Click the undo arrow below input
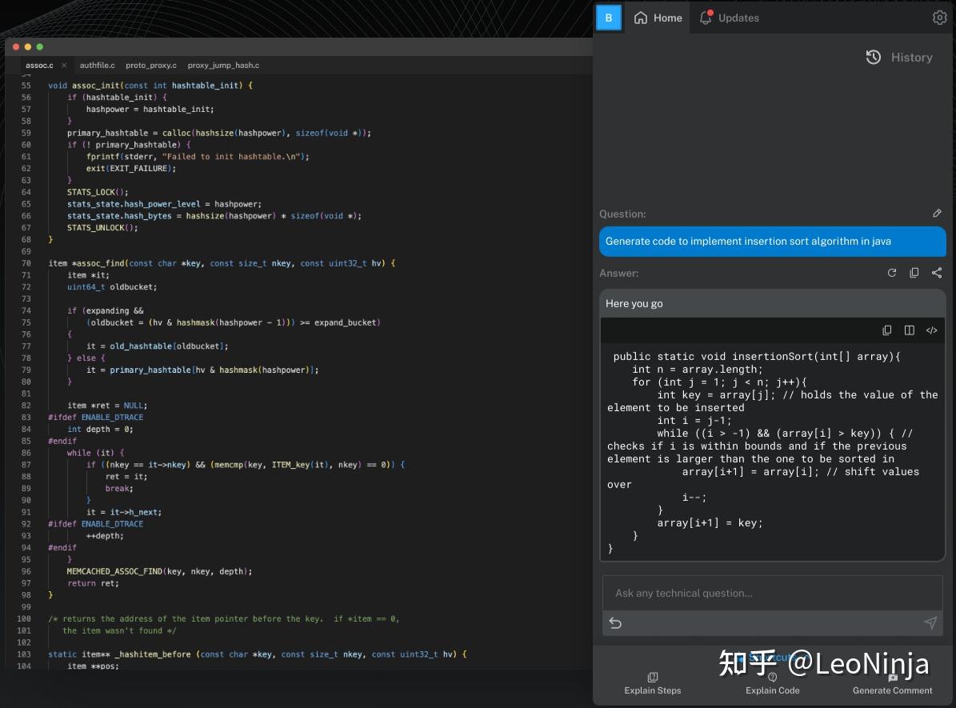The image size is (956, 708). (x=616, y=623)
